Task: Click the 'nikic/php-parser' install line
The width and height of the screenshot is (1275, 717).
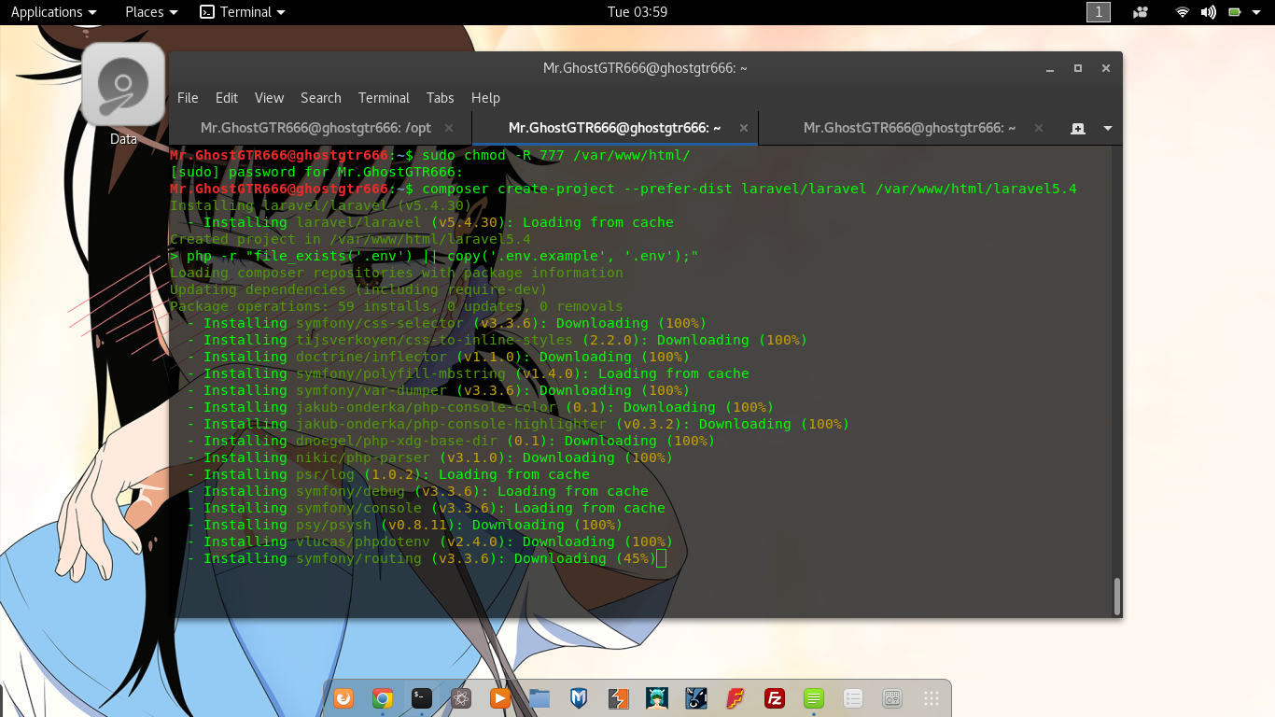Action: (x=430, y=457)
